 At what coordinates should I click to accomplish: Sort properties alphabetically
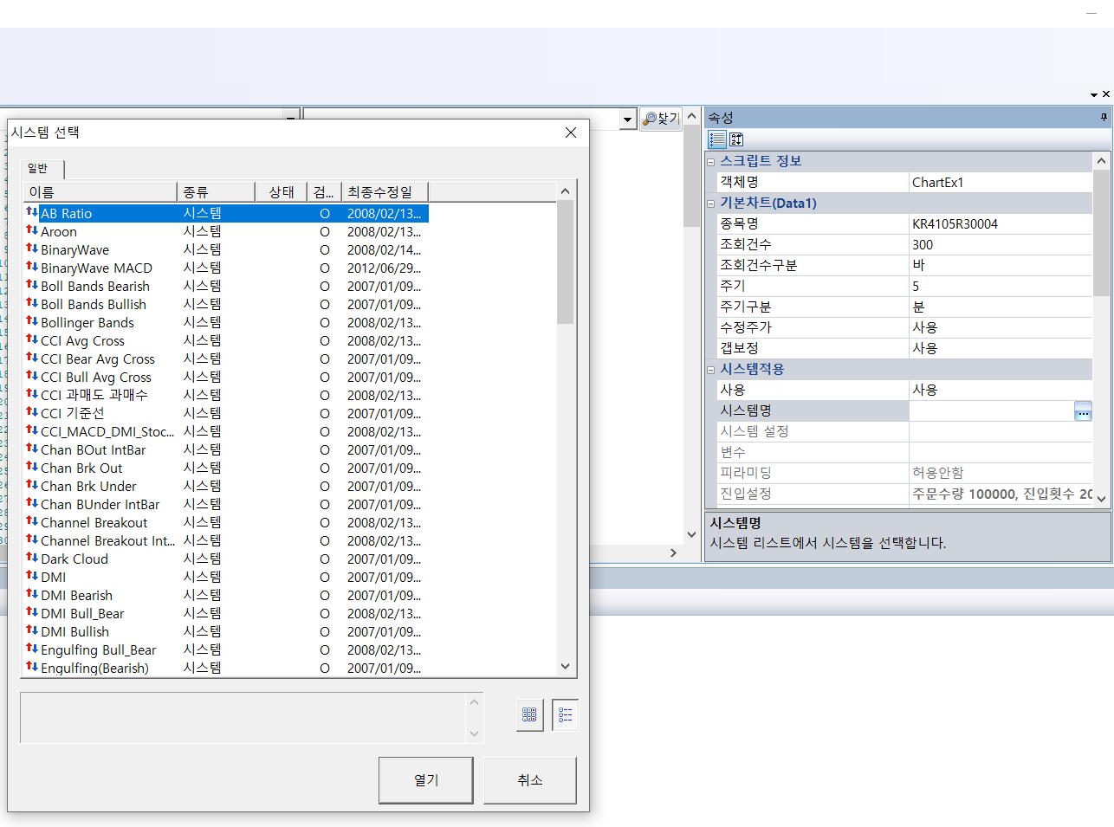(x=736, y=139)
